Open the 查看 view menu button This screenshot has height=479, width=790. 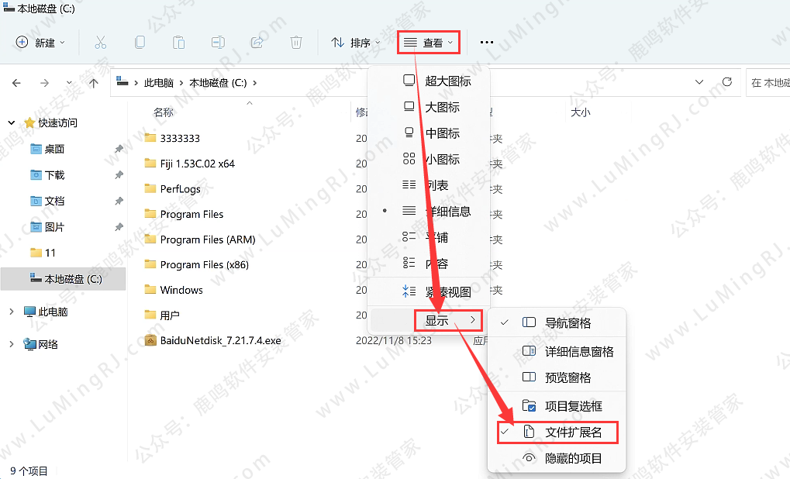point(429,43)
